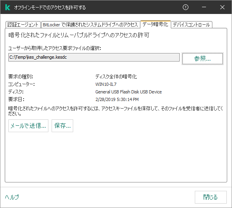This screenshot has height=208, width=232.
Task: Click the 要求日: label
Action: (16, 99)
